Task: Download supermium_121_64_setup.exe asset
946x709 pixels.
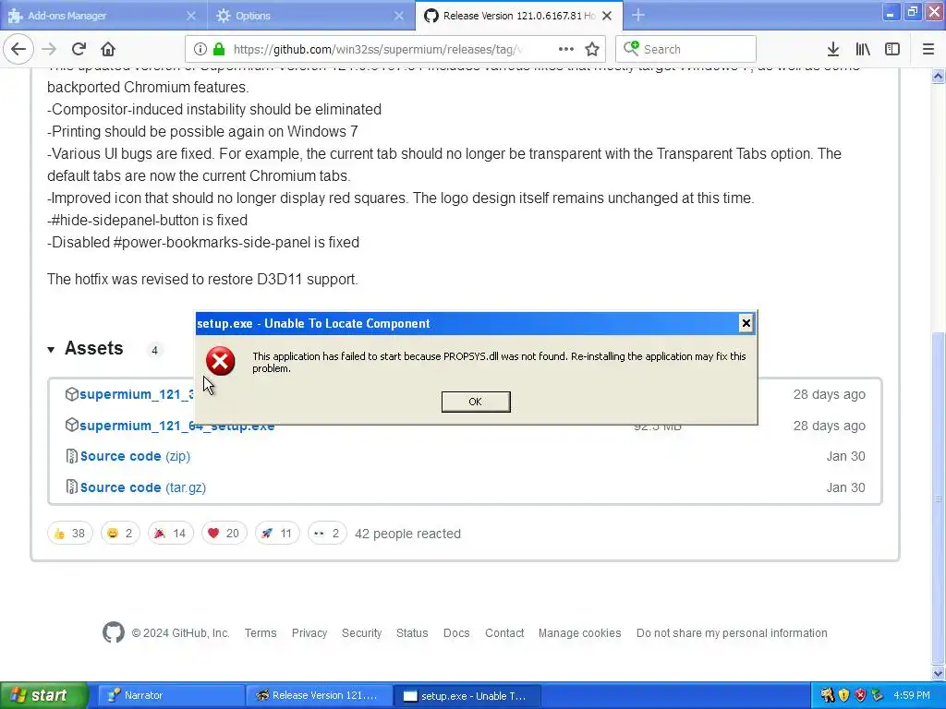Action: point(176,426)
